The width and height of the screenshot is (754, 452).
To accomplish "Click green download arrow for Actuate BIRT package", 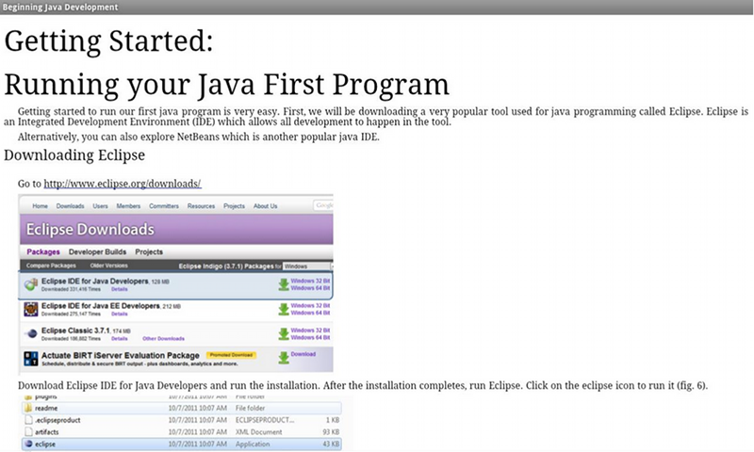I will pyautogui.click(x=284, y=358).
